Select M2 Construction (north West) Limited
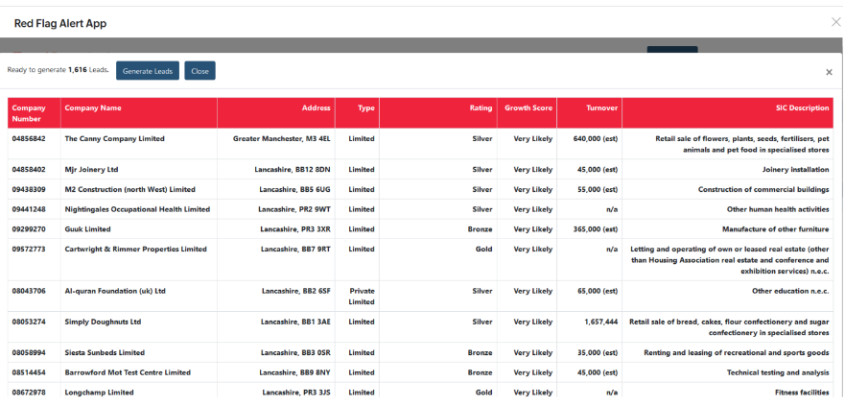 tap(129, 189)
